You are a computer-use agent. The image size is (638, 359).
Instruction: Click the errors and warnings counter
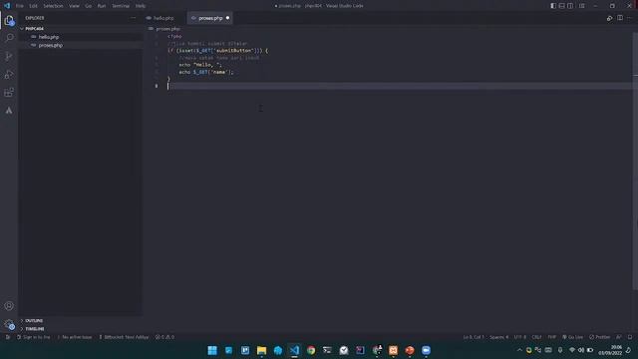[x=164, y=337]
